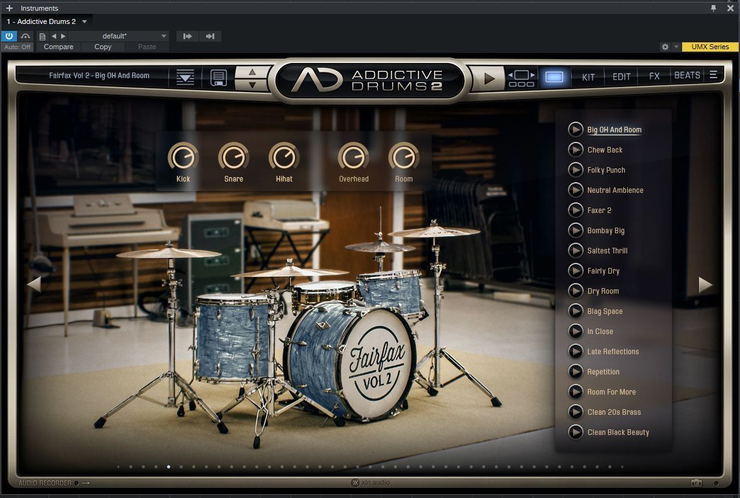Select the Chew Back preset name
The image size is (740, 498).
[x=604, y=149]
